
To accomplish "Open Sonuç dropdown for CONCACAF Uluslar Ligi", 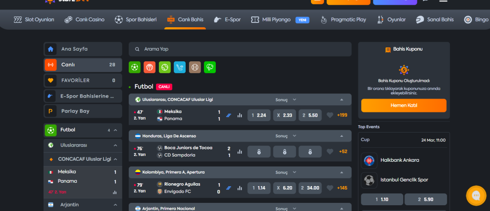I will click(x=286, y=100).
